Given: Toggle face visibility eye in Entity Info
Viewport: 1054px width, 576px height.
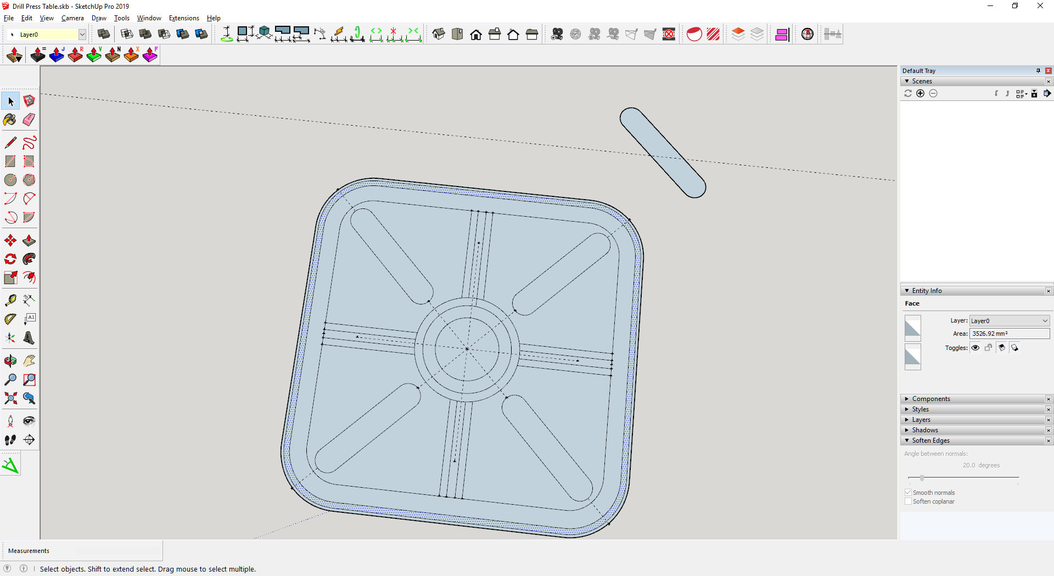Looking at the screenshot, I should pos(975,348).
